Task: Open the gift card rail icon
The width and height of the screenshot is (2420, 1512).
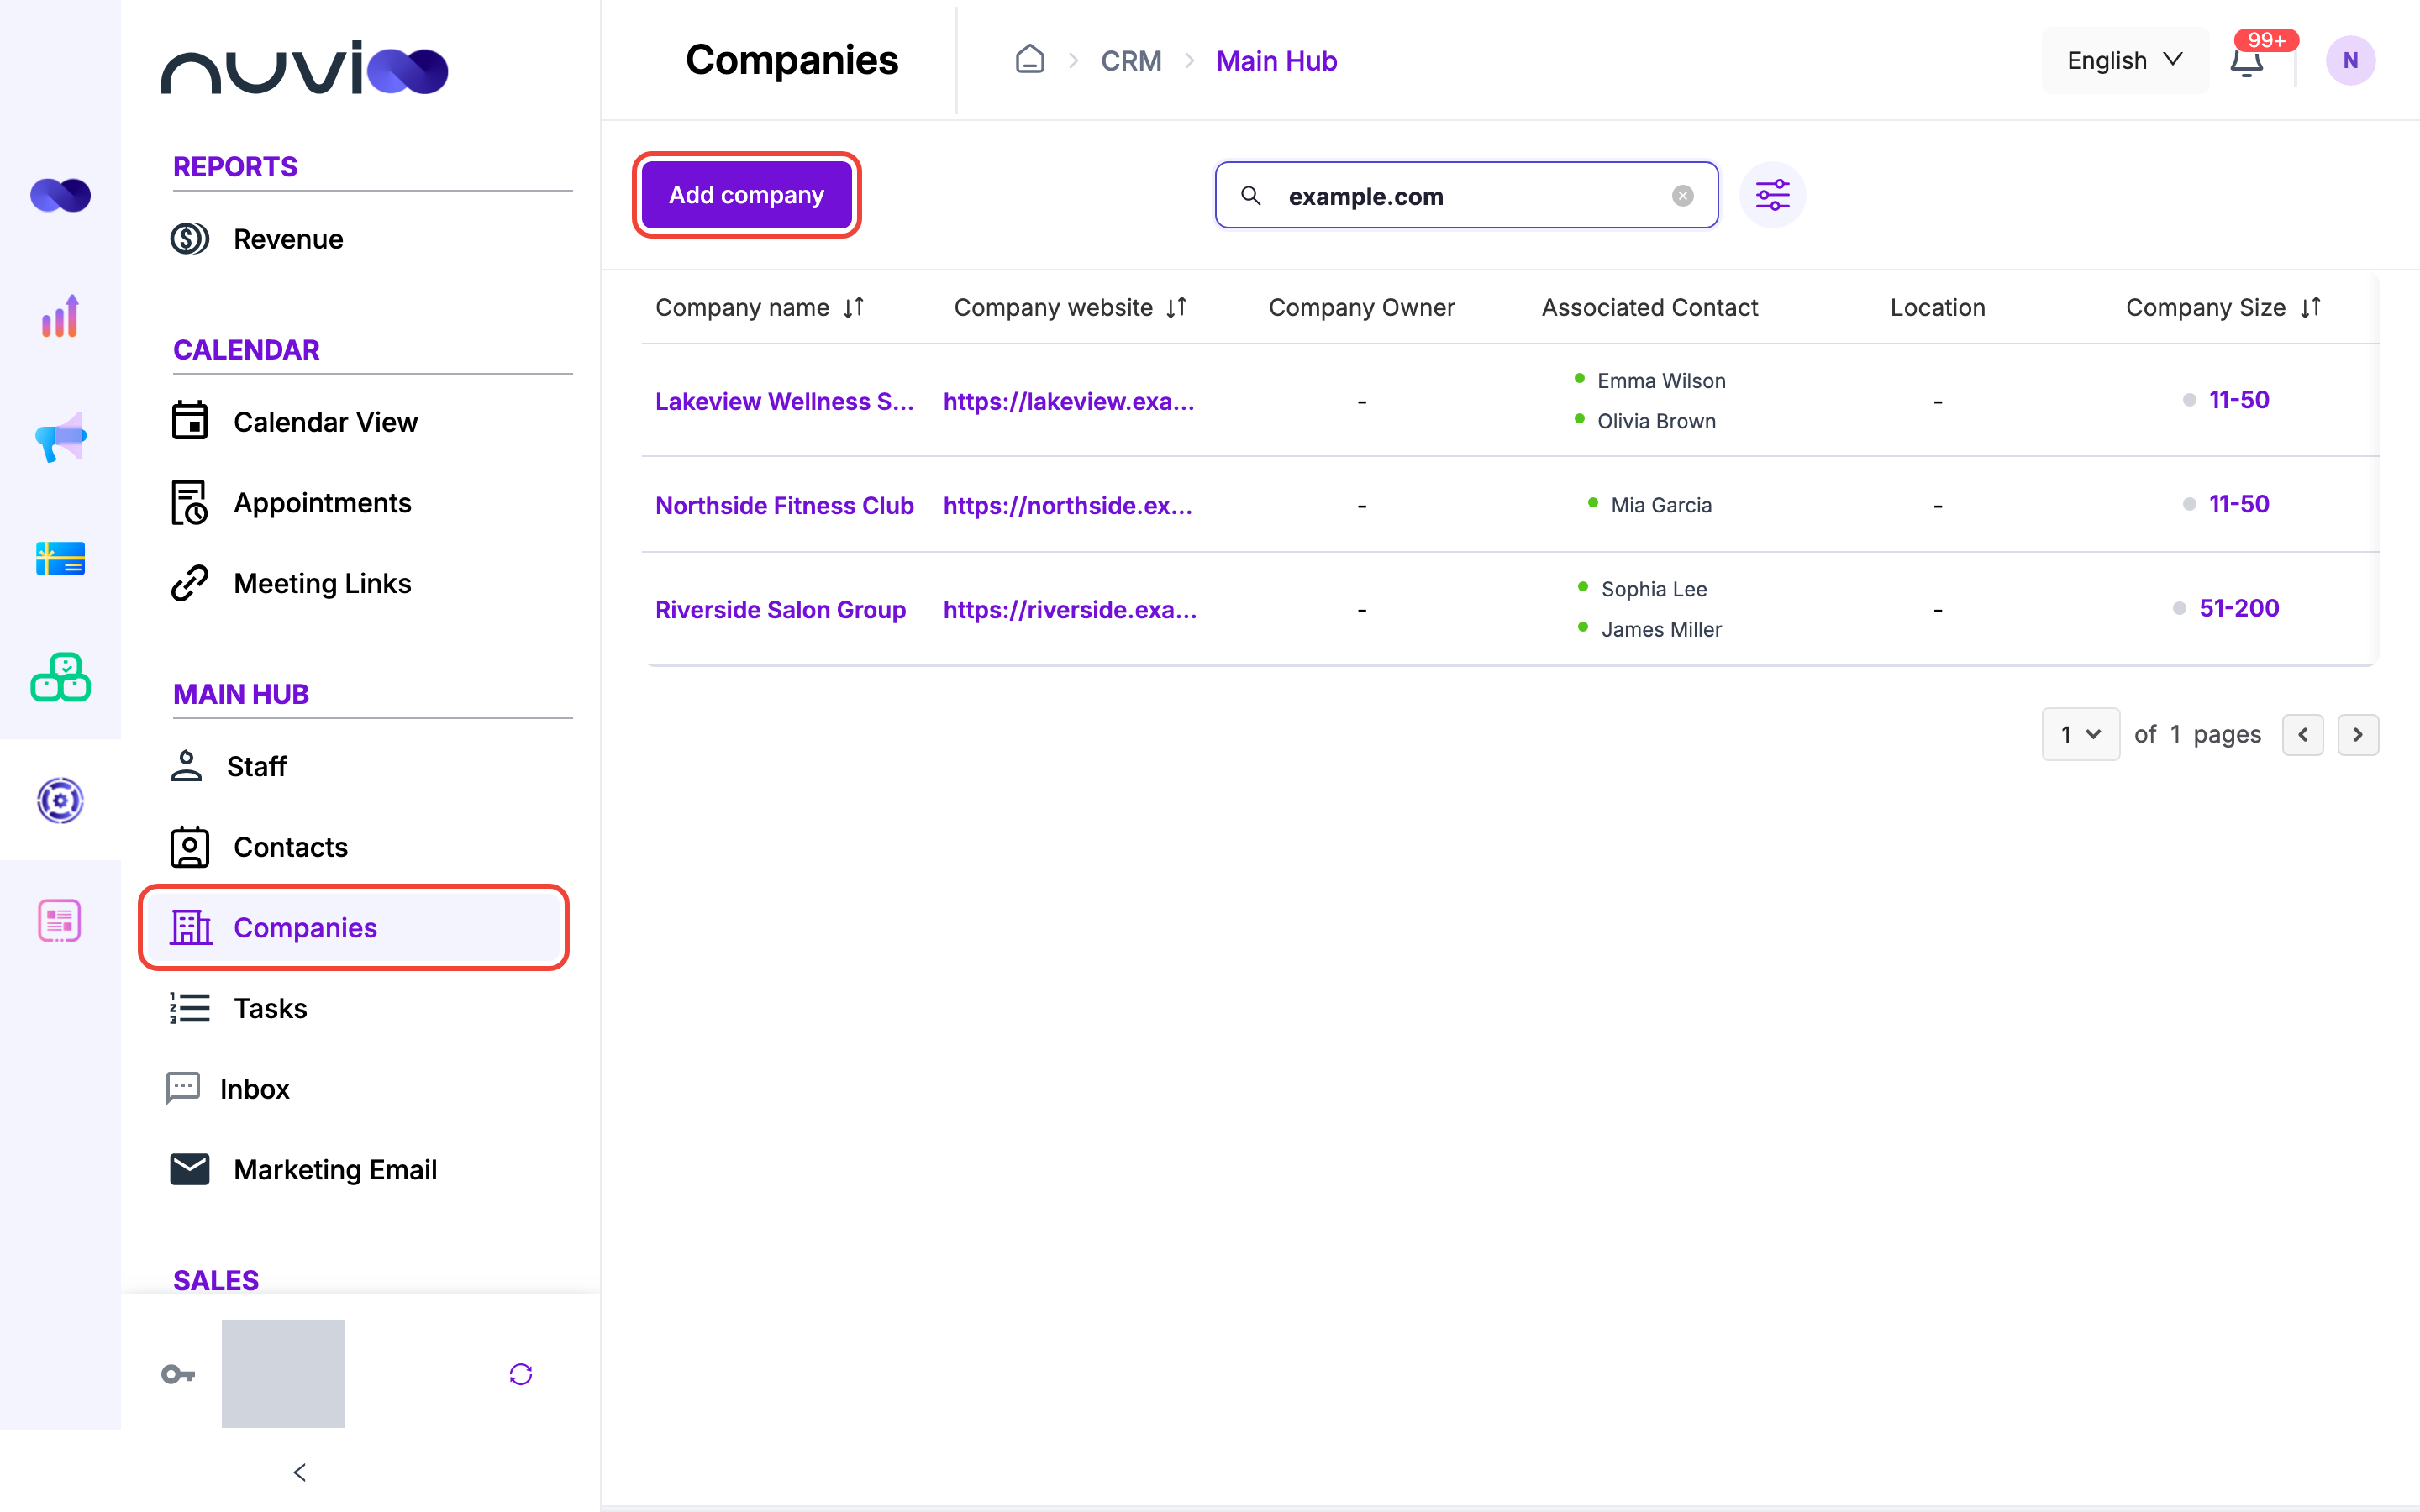Action: [60, 558]
